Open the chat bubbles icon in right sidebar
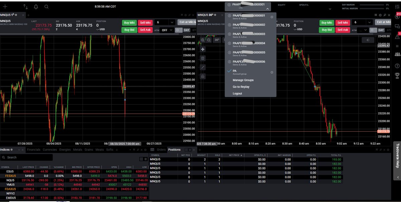Screen dimensions: 401x202 click(x=397, y=26)
